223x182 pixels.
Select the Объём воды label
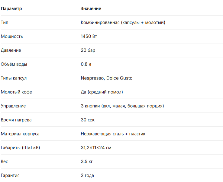coord(14,64)
